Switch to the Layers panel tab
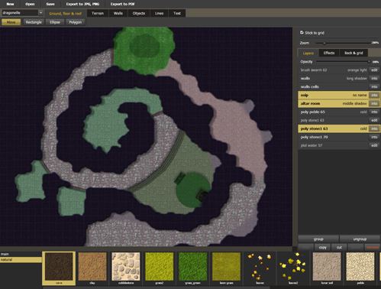The height and width of the screenshot is (289, 381). tap(308, 53)
